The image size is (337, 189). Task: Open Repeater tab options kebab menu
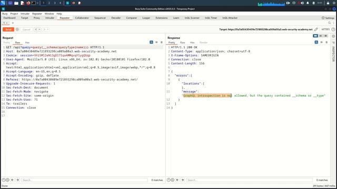(x=333, y=23)
